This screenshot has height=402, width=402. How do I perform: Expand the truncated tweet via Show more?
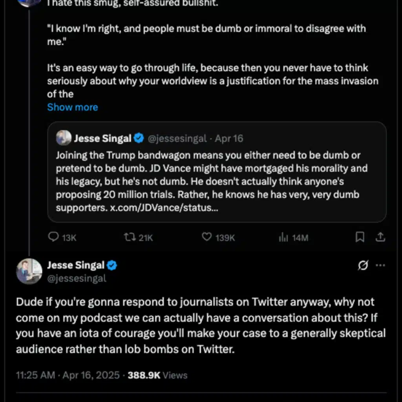coord(72,107)
